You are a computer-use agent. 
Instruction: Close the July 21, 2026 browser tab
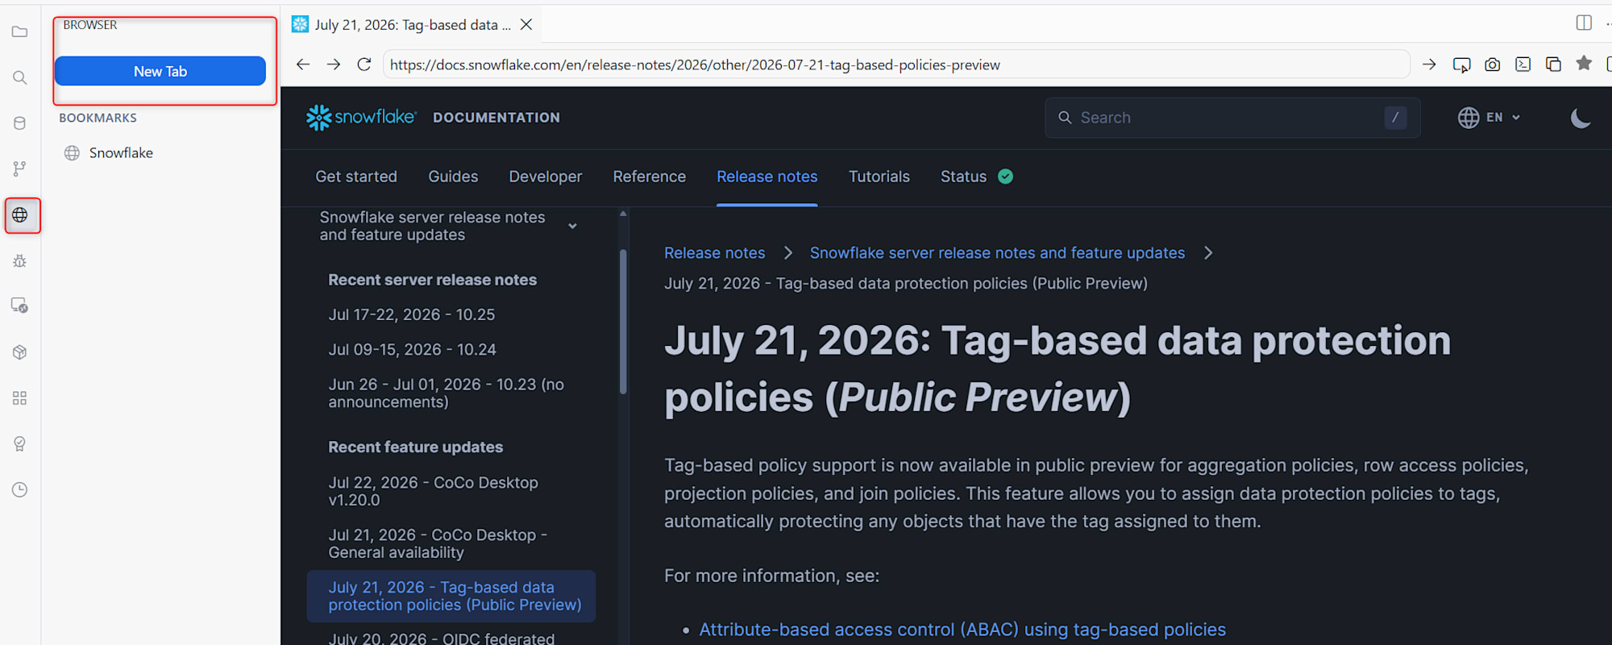click(526, 25)
